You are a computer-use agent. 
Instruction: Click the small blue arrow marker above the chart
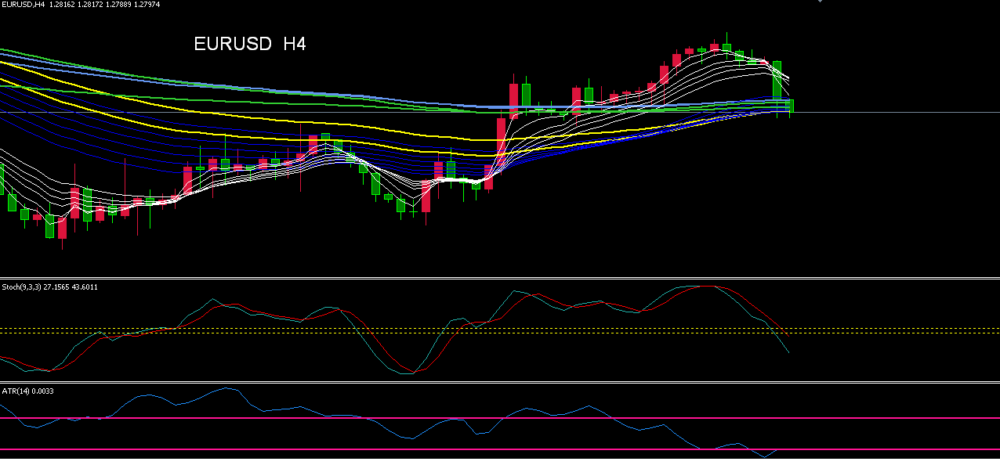click(x=820, y=3)
